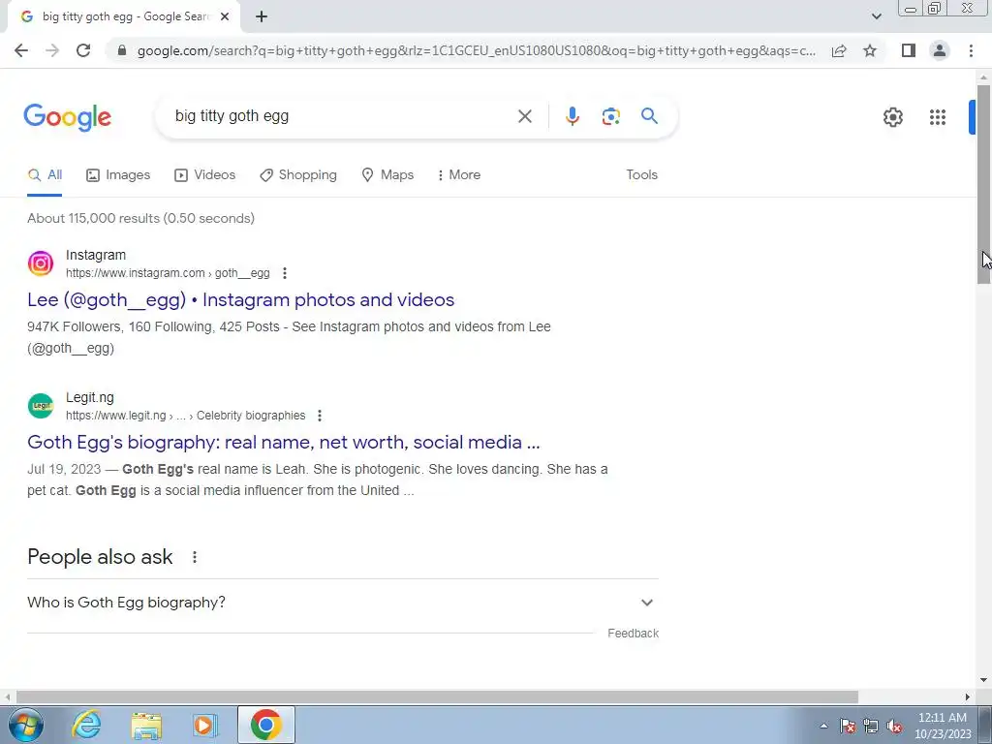Switch to the All results tab
Image resolution: width=992 pixels, height=744 pixels.
pyautogui.click(x=45, y=175)
